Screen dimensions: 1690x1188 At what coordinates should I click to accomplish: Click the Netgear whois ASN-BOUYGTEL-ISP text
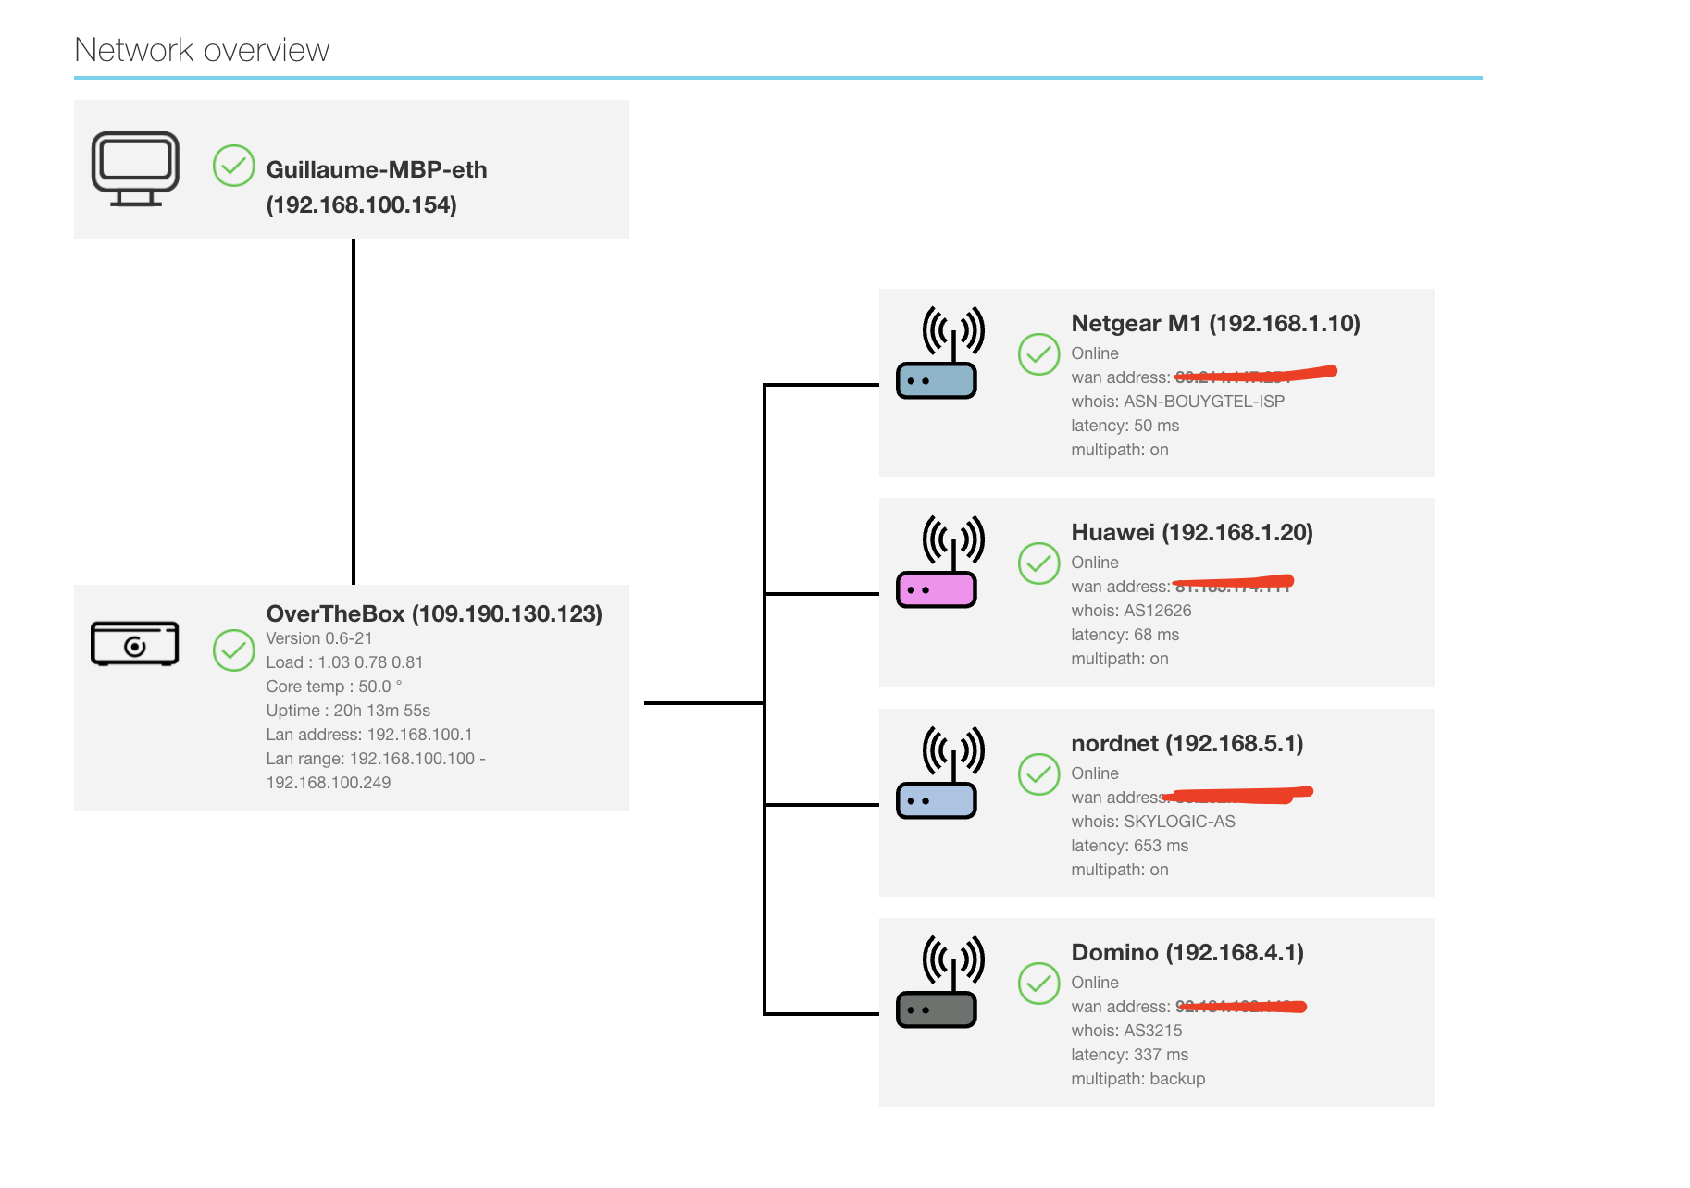pos(1178,402)
